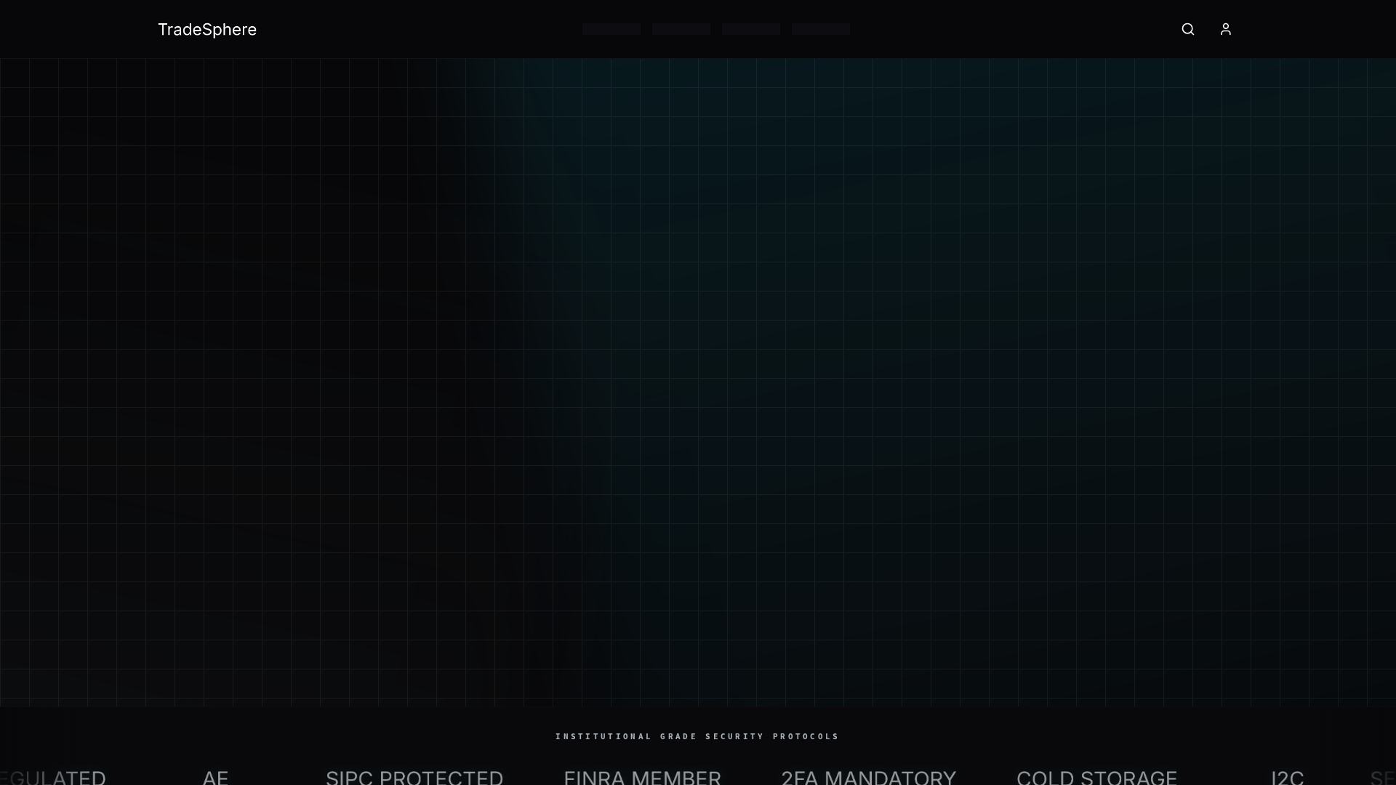Screen dimensions: 1396x785
Task: Click INSTITUTIONAL GRADE SECURITY PROTOCOLS heading
Action: pos(697,736)
